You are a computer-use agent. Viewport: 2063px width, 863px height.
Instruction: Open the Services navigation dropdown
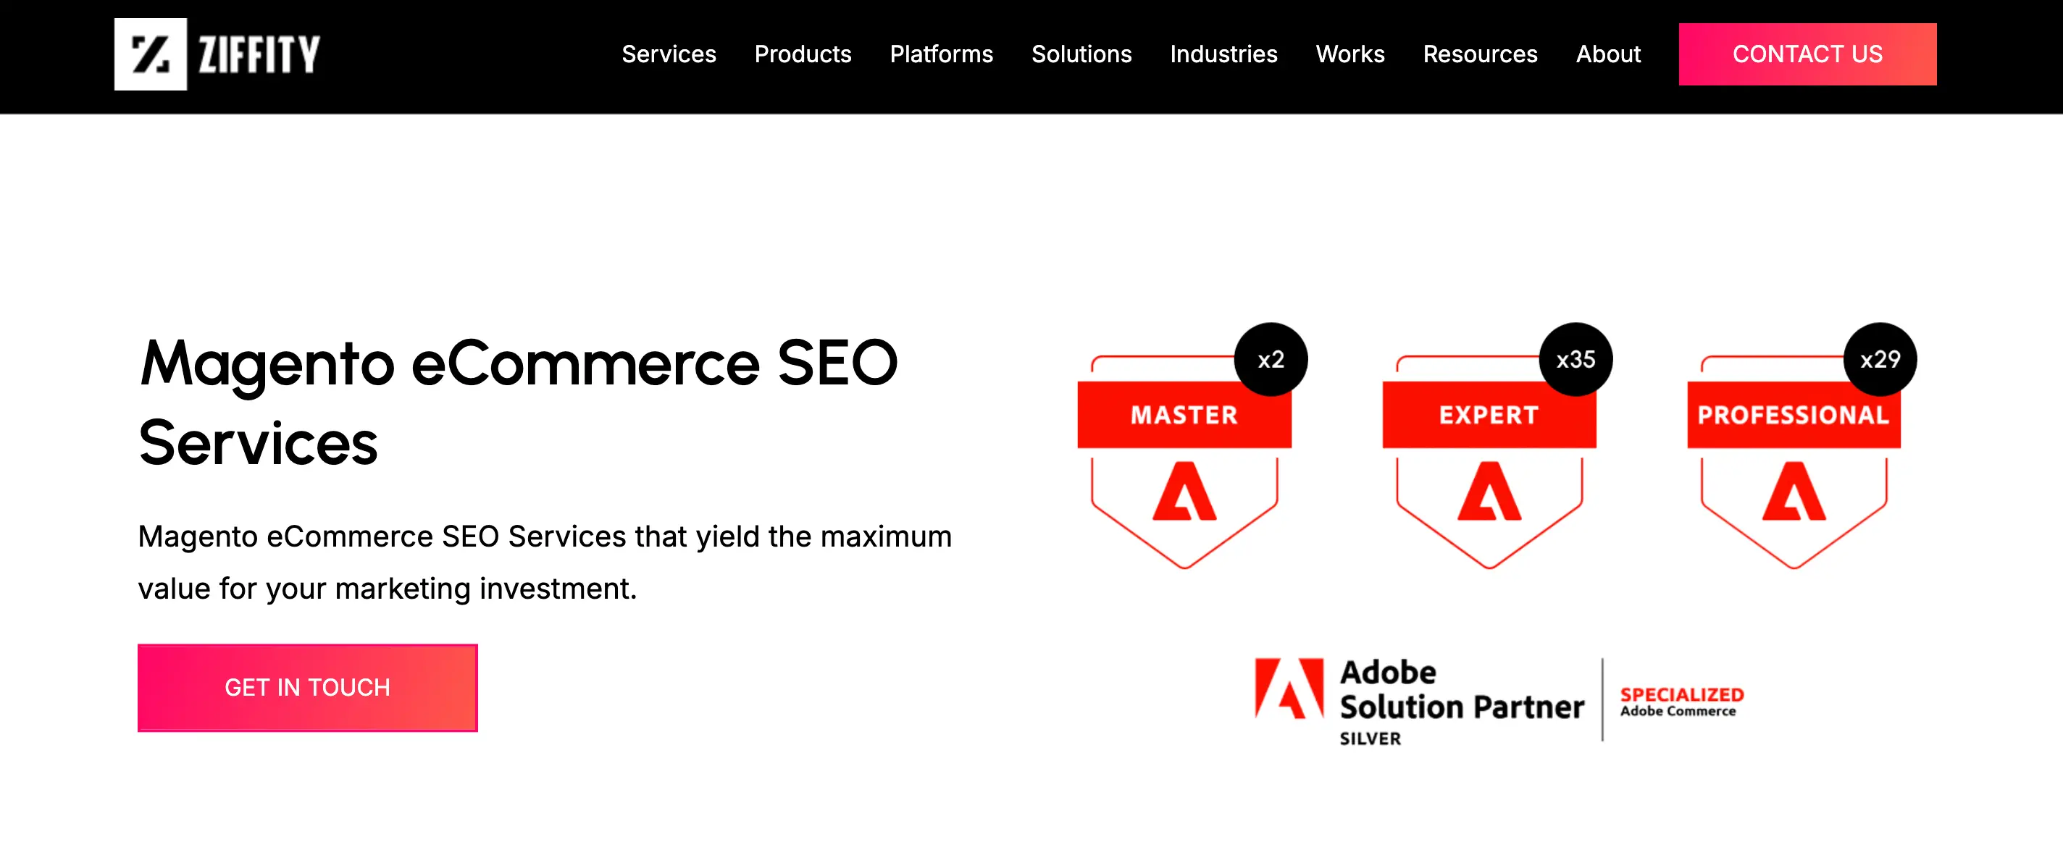(x=669, y=54)
